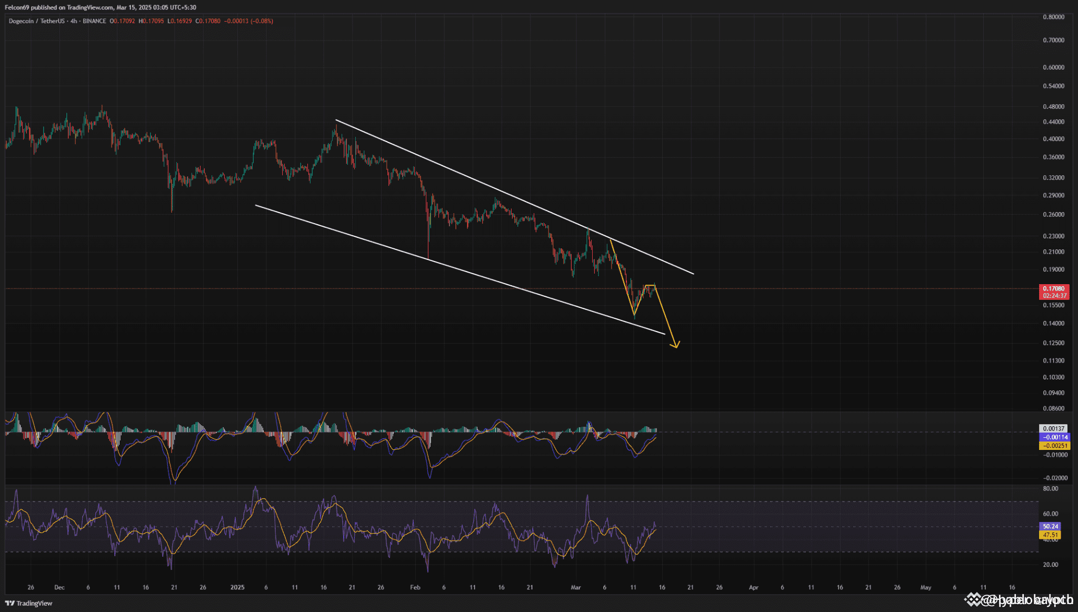Click the Binance watermark logo at bottom right
The height and width of the screenshot is (612, 1078).
coord(973,599)
